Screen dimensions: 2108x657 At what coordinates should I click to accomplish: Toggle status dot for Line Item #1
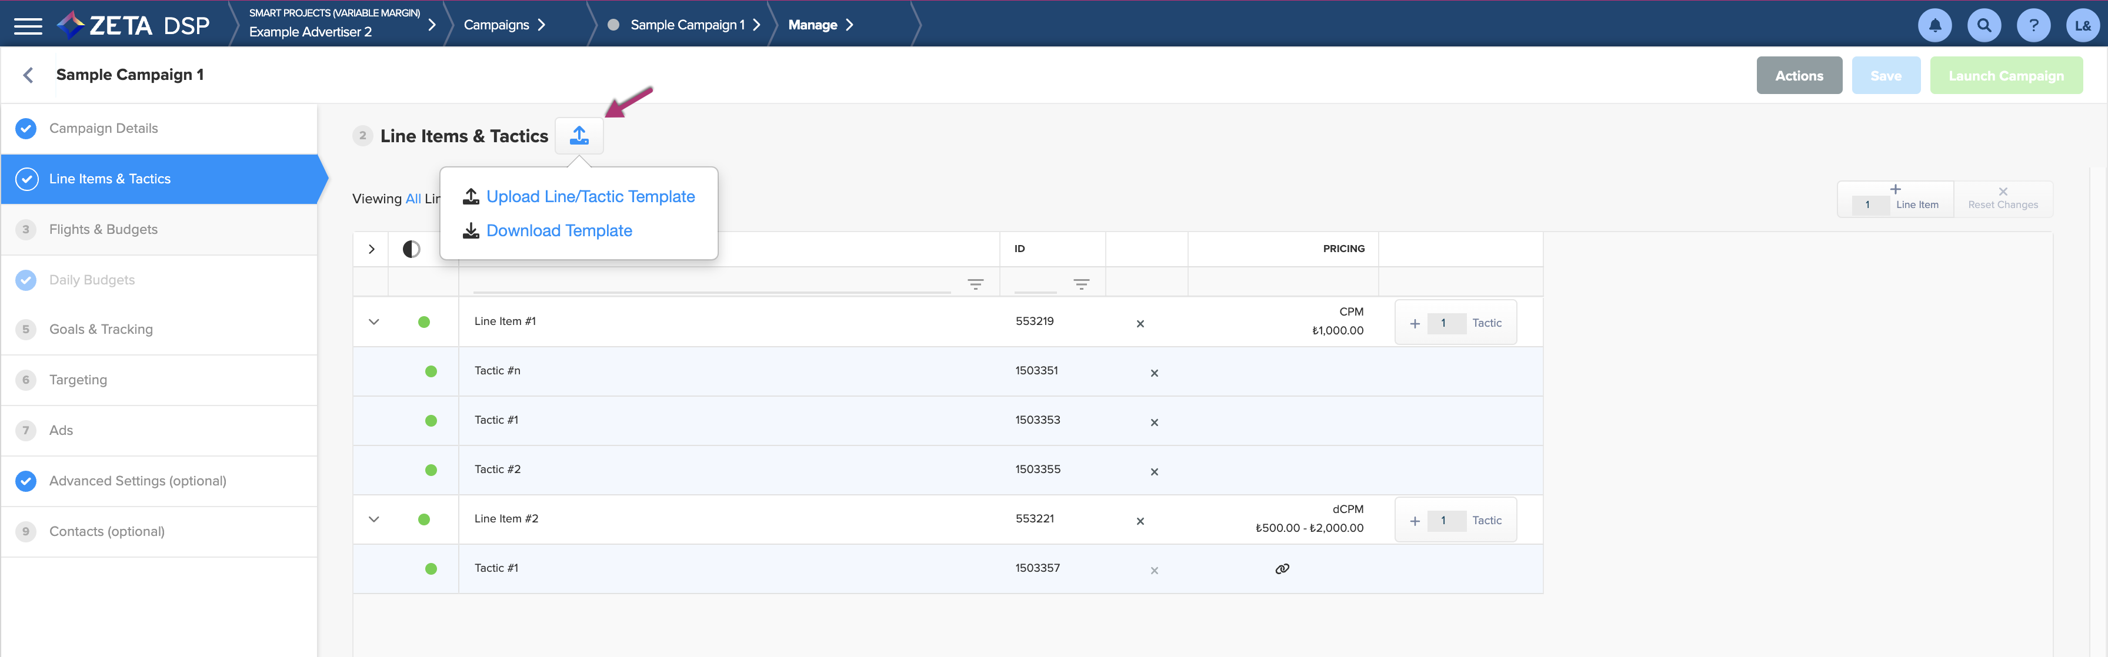tap(423, 322)
